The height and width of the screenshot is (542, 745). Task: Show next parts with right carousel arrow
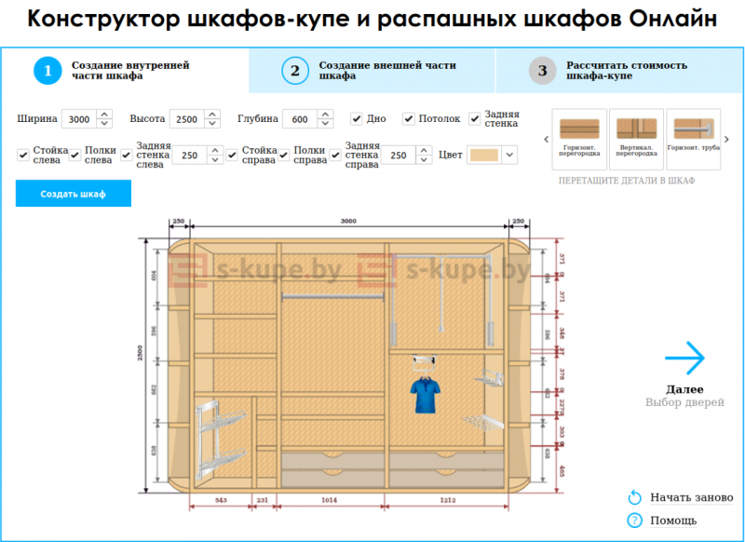click(x=726, y=139)
